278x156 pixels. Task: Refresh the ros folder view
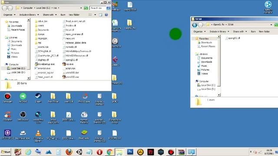pos(86,8)
